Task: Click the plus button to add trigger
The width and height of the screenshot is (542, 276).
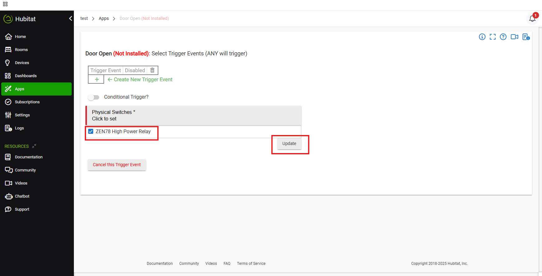Action: 97,80
